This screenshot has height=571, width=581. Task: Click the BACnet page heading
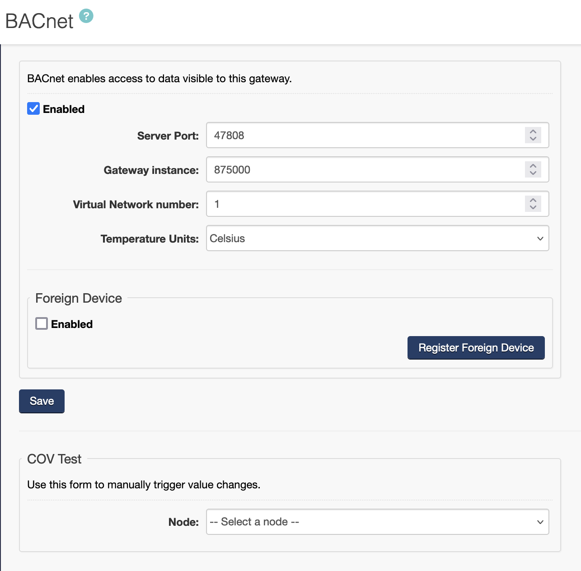coord(39,21)
